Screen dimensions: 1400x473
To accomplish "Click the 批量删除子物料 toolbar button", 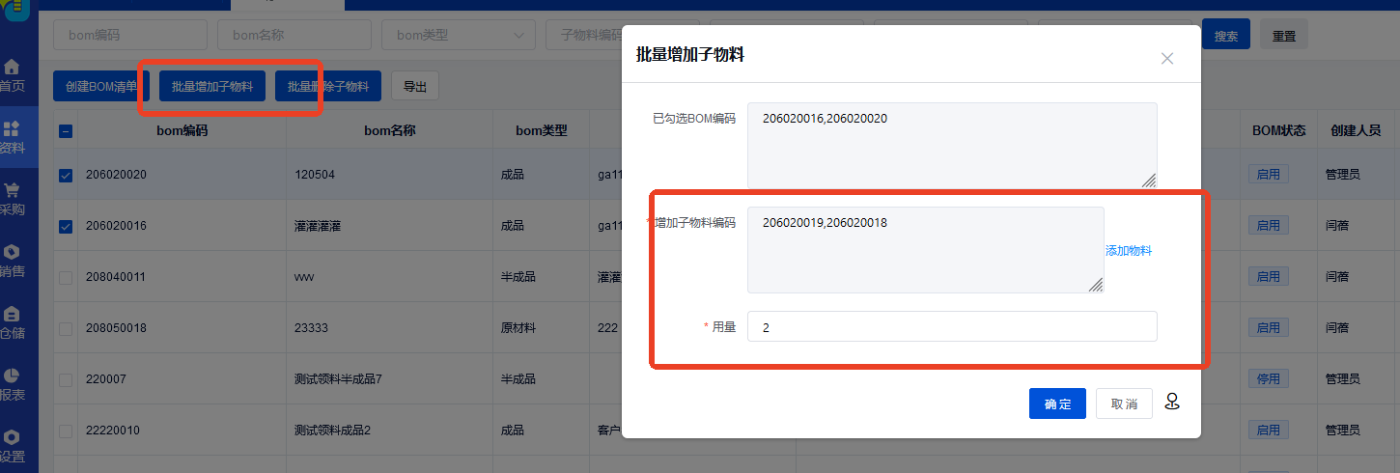I will point(328,87).
